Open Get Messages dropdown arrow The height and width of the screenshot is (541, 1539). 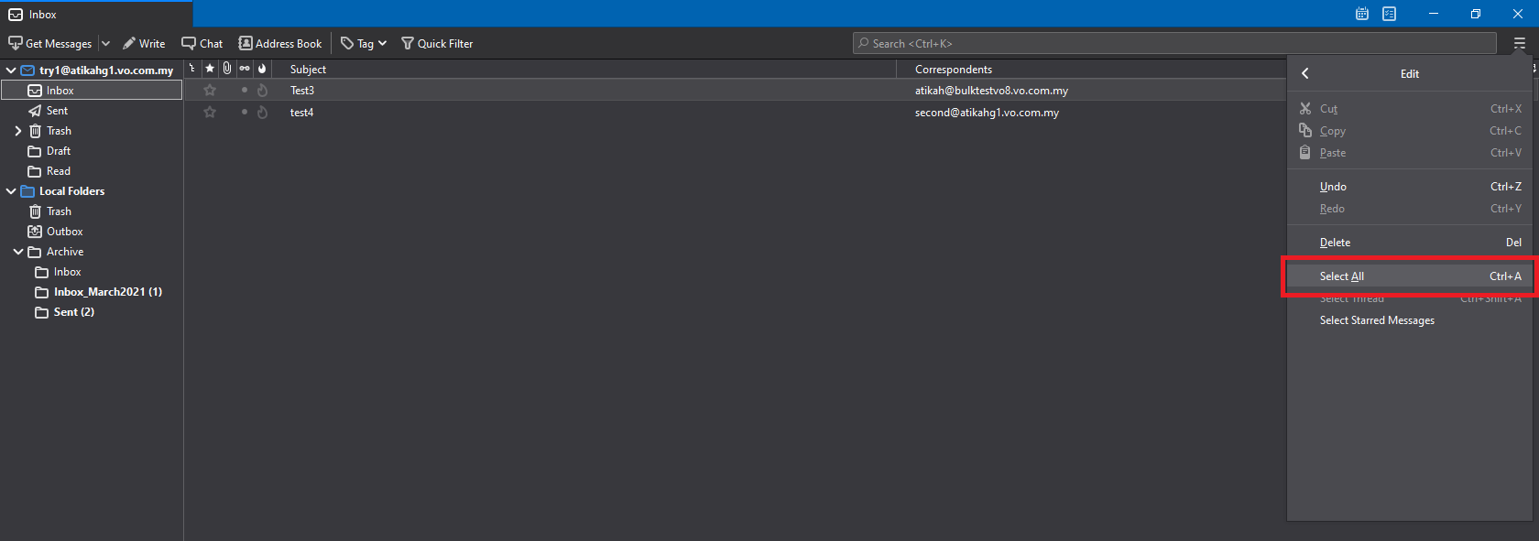105,43
